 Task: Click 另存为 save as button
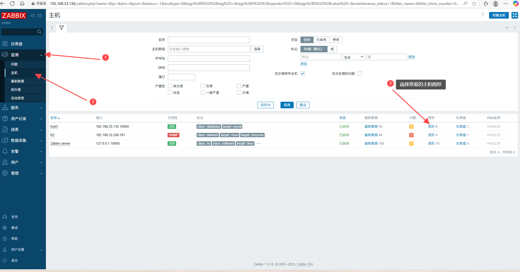point(265,105)
